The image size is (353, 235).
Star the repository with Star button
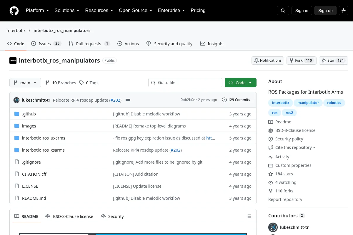[334, 61]
